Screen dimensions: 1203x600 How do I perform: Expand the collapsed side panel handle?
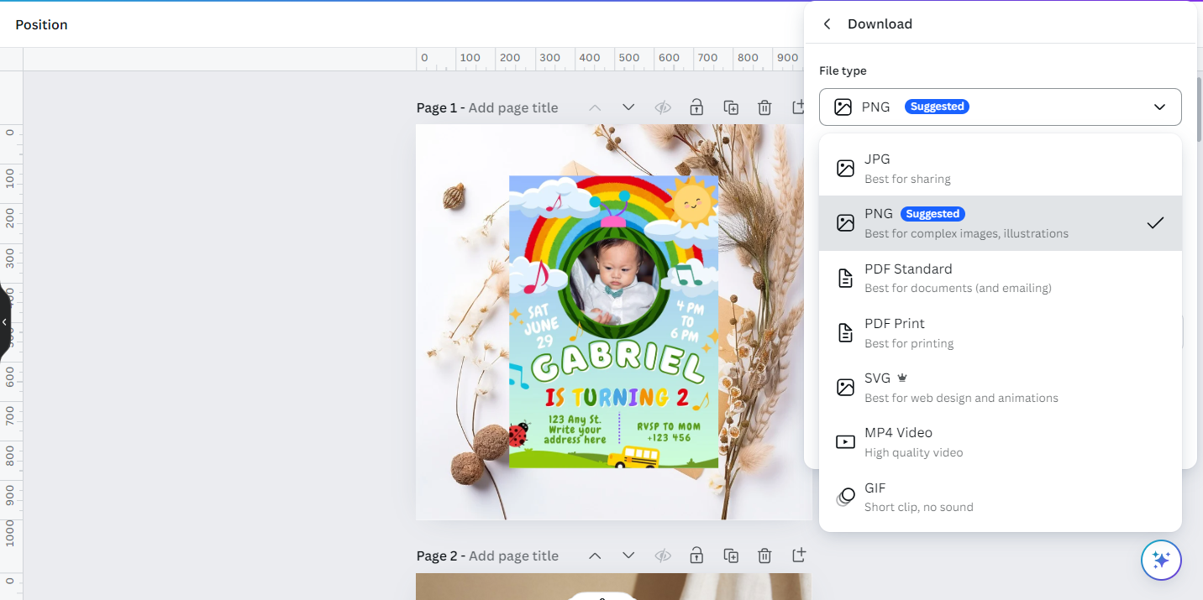point(4,322)
